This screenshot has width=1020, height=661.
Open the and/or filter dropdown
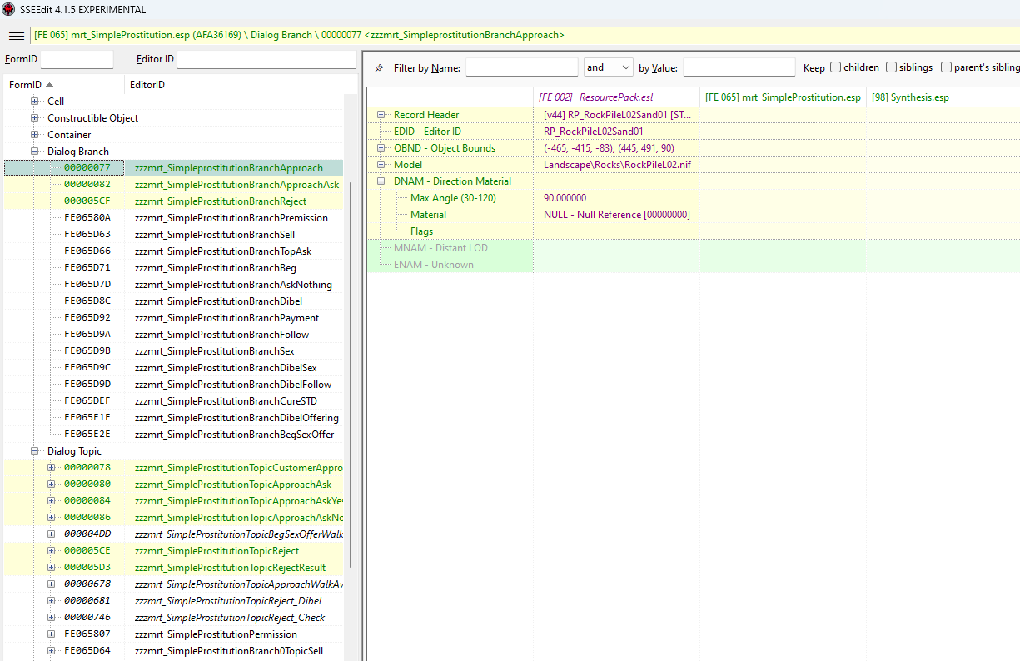(608, 67)
